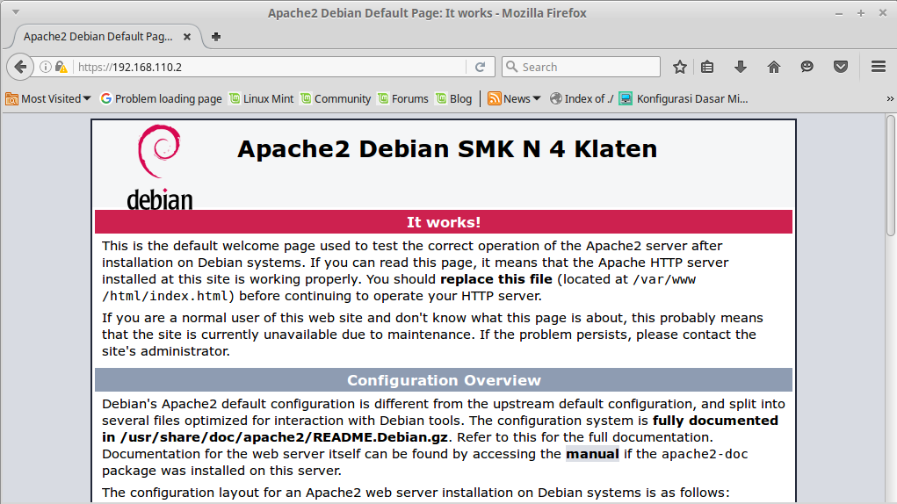Image resolution: width=897 pixels, height=504 pixels.
Task: Open the Problem loading page bookmark
Action: pos(161,99)
